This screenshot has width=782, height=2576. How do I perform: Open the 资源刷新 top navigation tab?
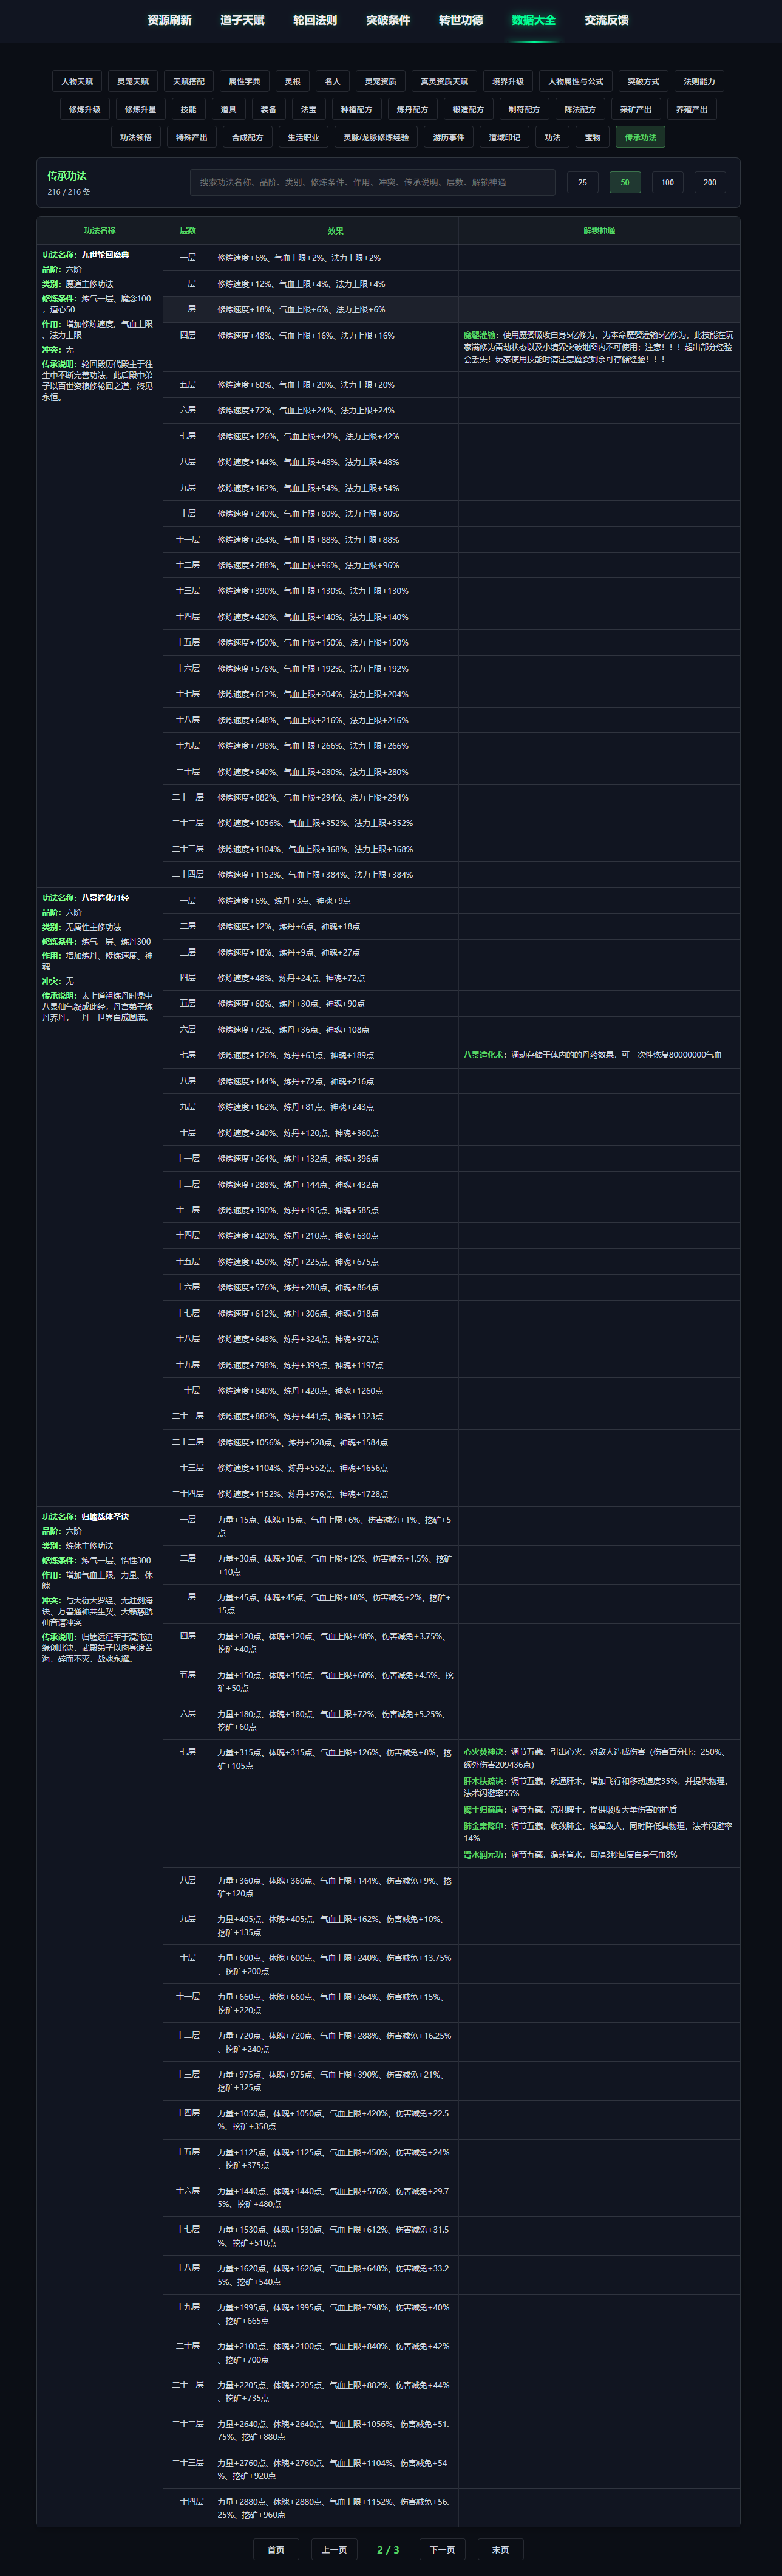point(169,20)
